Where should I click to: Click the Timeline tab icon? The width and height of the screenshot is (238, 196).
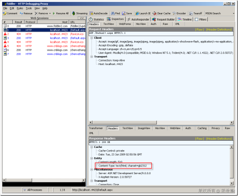(x=179, y=19)
